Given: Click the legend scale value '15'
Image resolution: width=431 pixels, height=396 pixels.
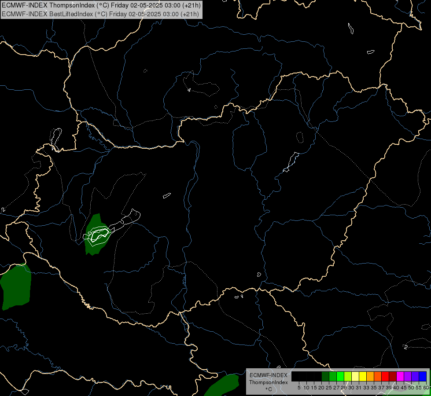Looking at the screenshot, I should 314,388.
